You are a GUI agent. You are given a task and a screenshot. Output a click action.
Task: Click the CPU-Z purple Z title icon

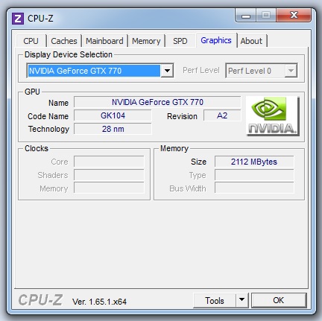point(18,19)
